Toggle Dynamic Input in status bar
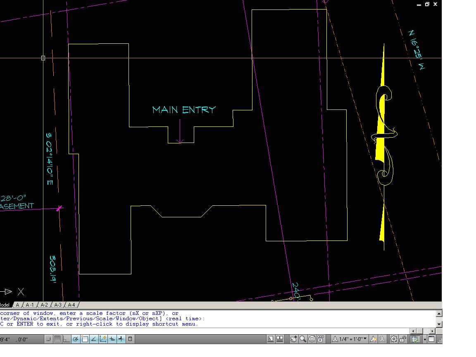Screen dimensions: 476x357 point(112,339)
